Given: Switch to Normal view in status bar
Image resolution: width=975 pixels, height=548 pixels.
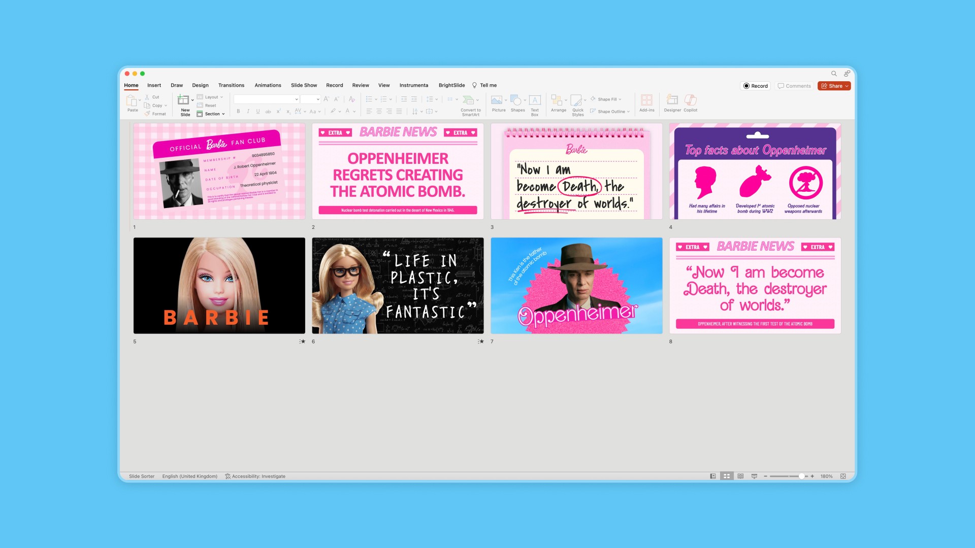Looking at the screenshot, I should [x=713, y=476].
